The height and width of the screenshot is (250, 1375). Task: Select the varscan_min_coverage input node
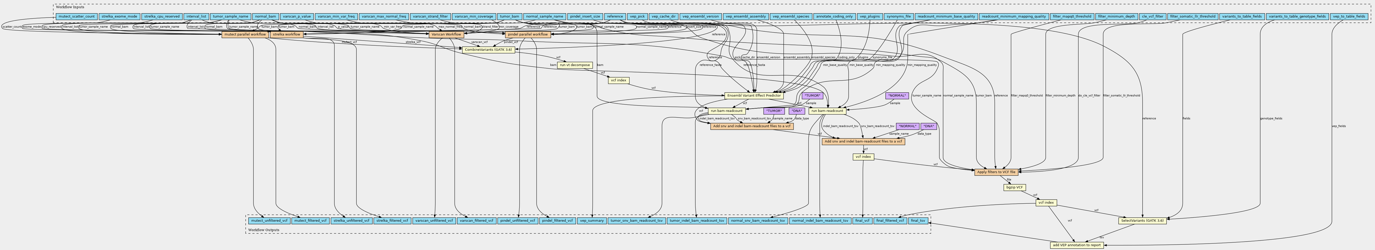(474, 17)
